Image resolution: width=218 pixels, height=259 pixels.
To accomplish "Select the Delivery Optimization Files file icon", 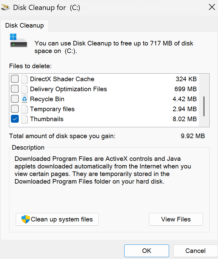I will point(24,89).
